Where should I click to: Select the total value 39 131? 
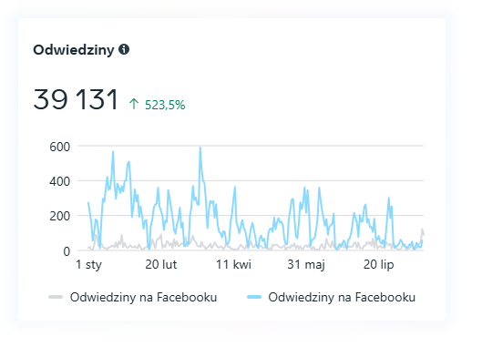point(76,99)
